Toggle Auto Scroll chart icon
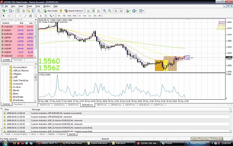The image size is (233, 146). pos(116,11)
